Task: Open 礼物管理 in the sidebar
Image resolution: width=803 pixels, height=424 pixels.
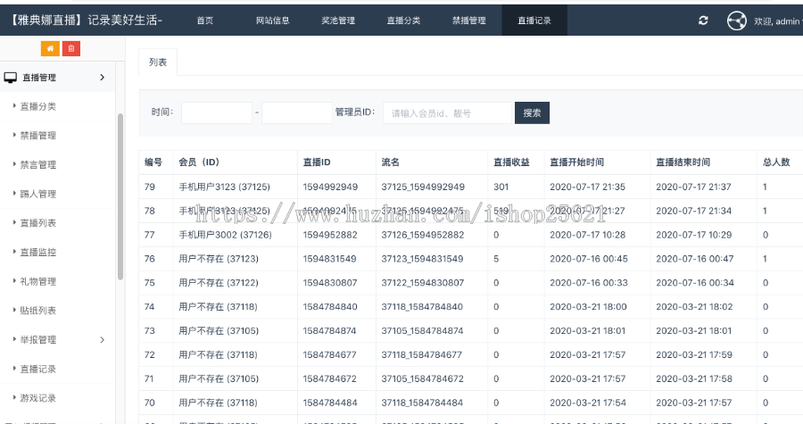Action: 38,281
